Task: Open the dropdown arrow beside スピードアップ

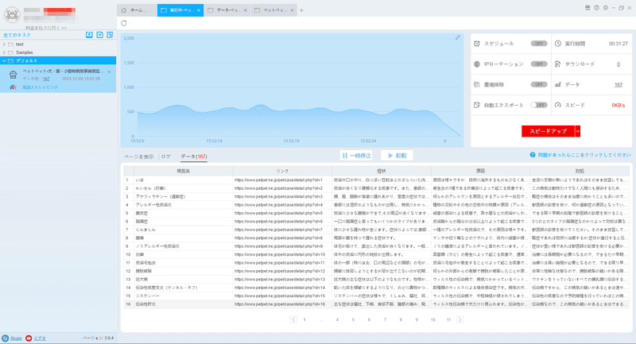Action: pyautogui.click(x=578, y=131)
